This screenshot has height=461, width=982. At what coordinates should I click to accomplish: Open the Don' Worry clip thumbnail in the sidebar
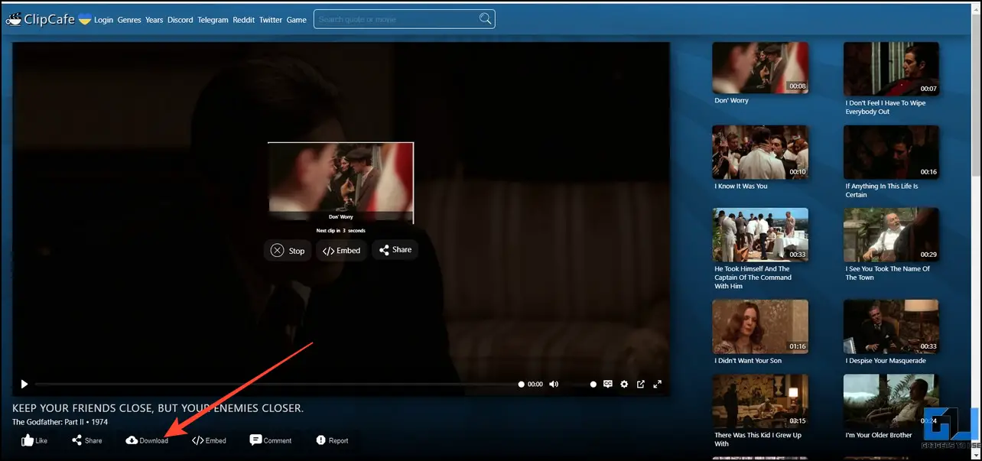coord(760,67)
